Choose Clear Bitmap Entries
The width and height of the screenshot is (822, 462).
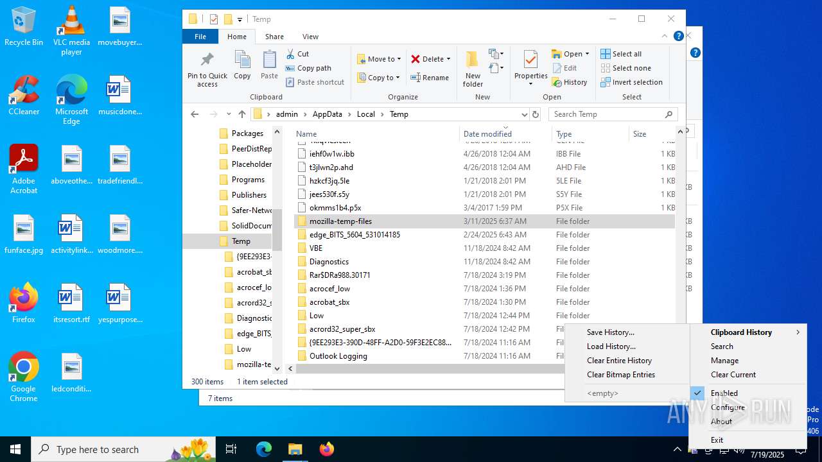[x=621, y=375]
